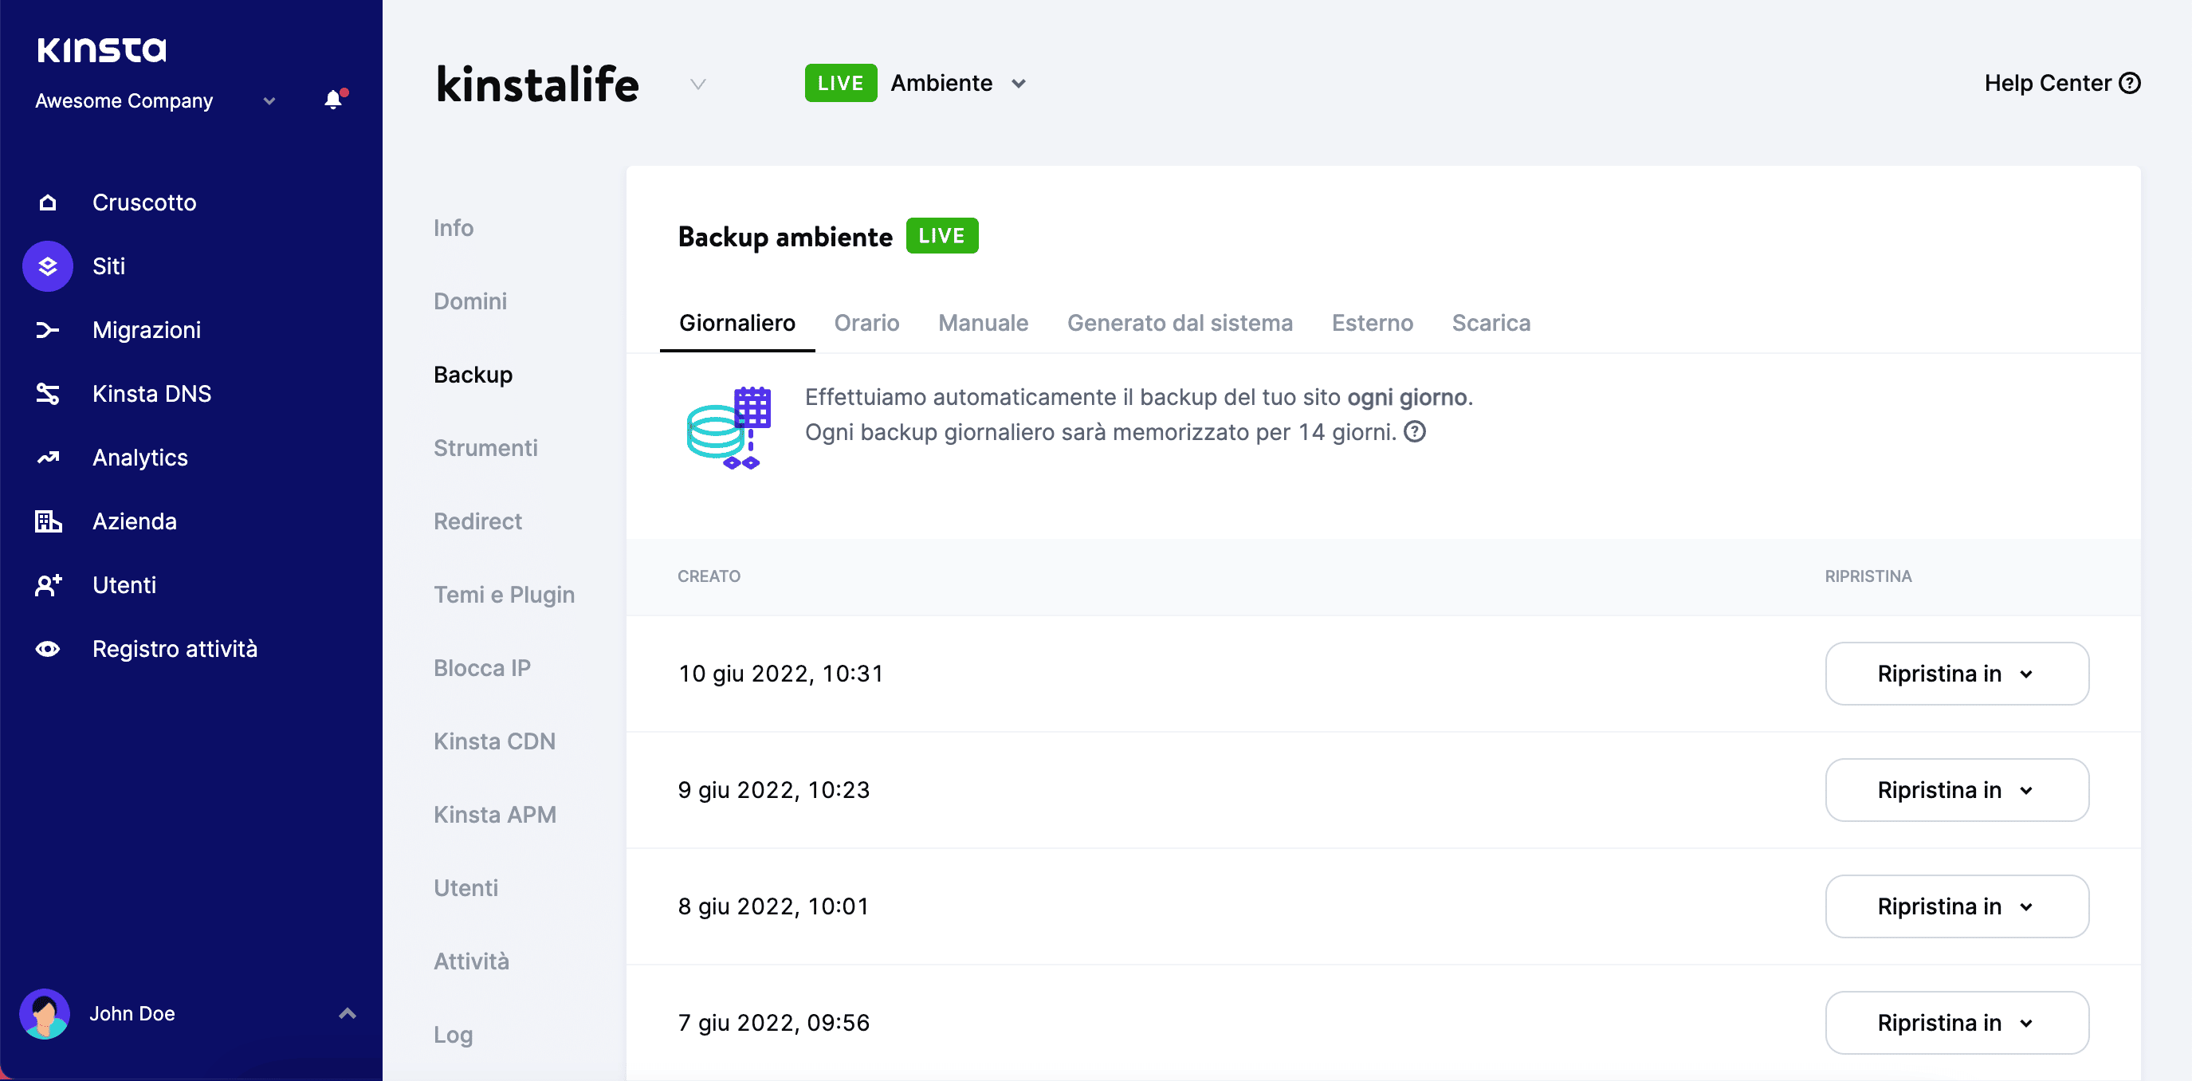Click the Analytics sidebar icon
The image size is (2192, 1081).
coord(49,458)
